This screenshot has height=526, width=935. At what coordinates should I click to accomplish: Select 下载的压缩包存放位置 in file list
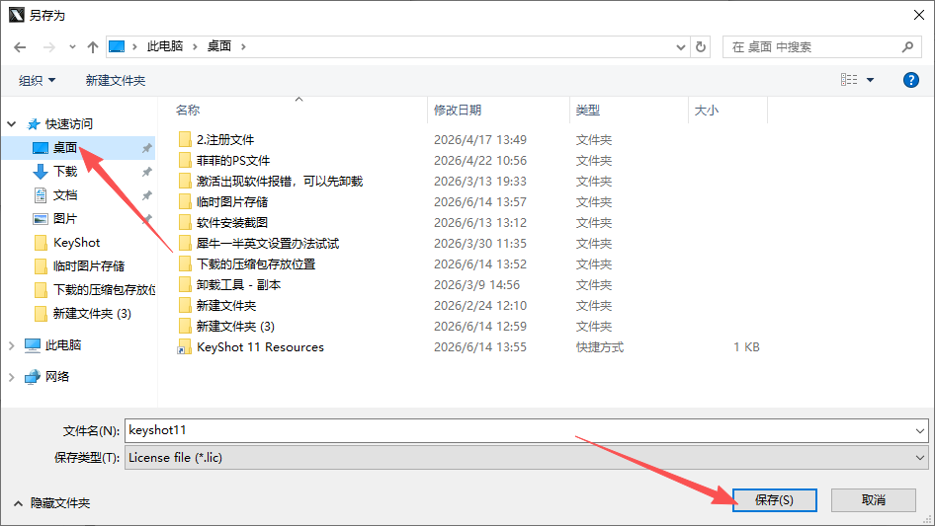[256, 263]
